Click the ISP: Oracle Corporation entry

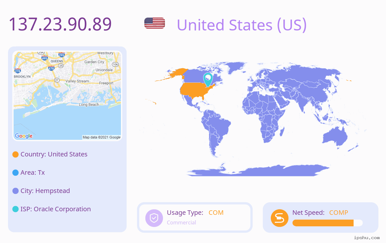56,209
